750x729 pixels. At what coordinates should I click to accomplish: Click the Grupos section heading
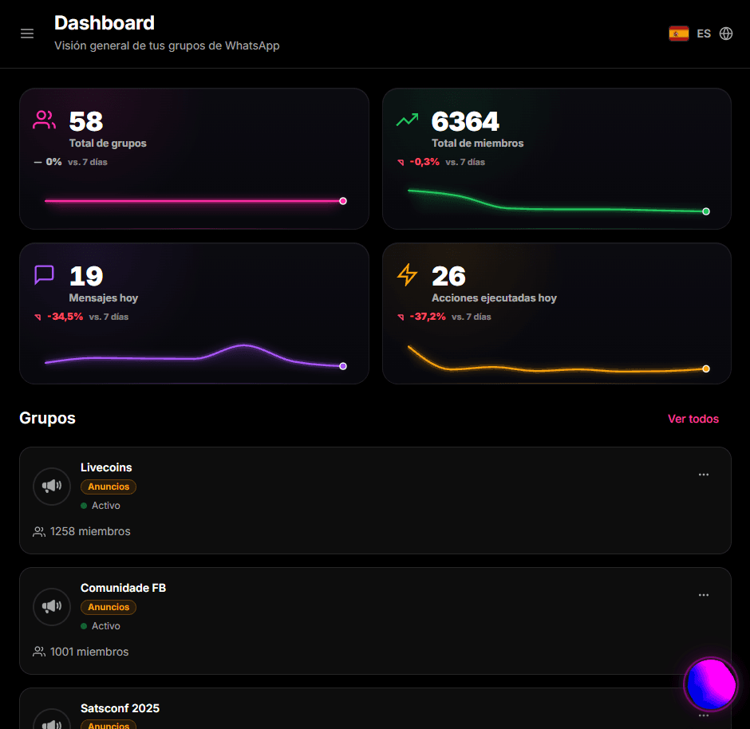click(47, 418)
